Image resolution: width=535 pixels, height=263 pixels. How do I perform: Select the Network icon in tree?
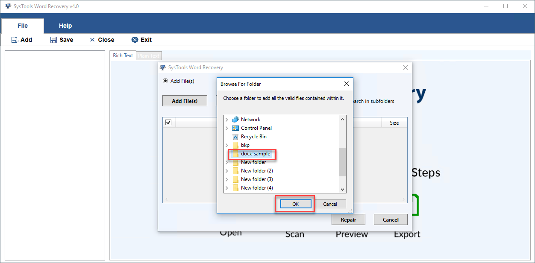click(235, 120)
